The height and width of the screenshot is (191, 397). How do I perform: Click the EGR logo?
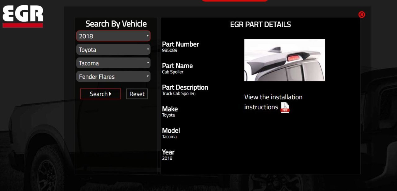click(23, 16)
